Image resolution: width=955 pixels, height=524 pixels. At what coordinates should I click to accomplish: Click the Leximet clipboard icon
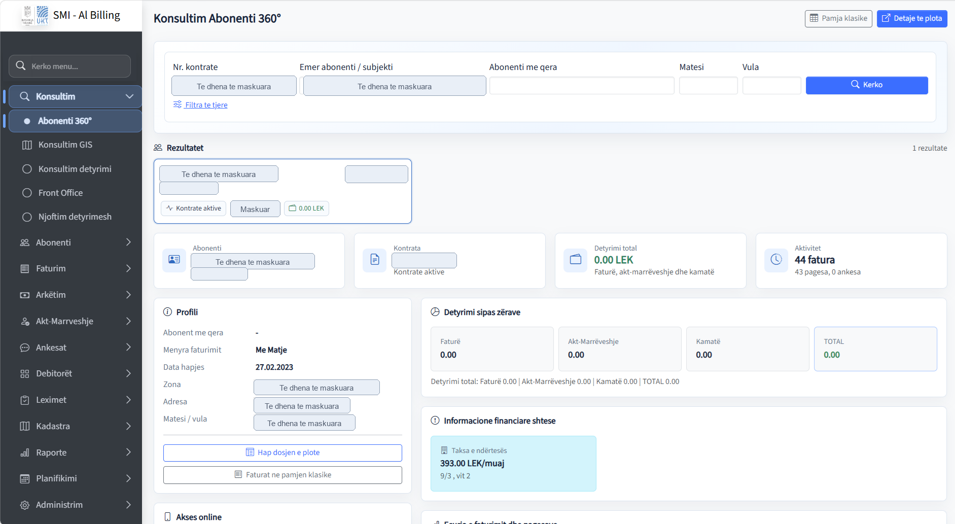pyautogui.click(x=24, y=400)
